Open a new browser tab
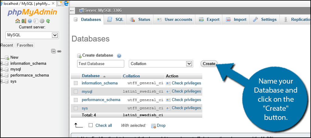The image size is (311, 138). [60, 3]
